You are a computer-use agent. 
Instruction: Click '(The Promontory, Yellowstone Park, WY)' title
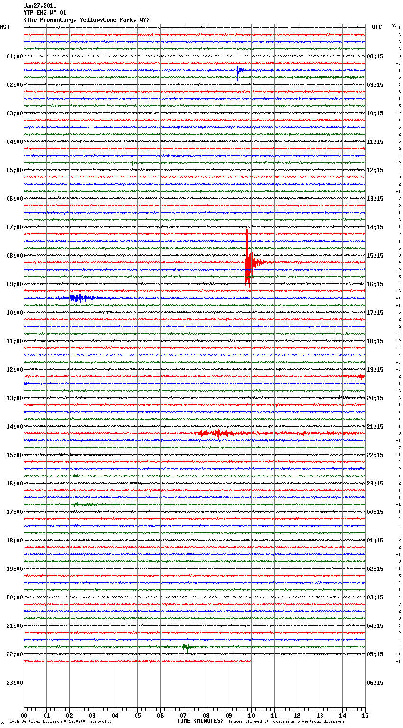tap(86, 20)
